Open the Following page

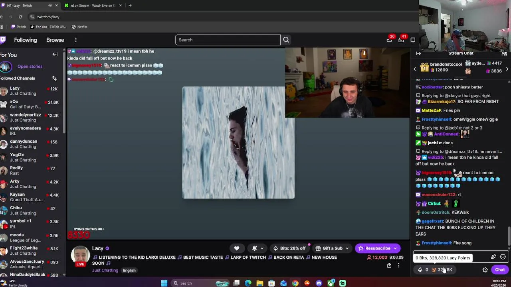pyautogui.click(x=25, y=40)
